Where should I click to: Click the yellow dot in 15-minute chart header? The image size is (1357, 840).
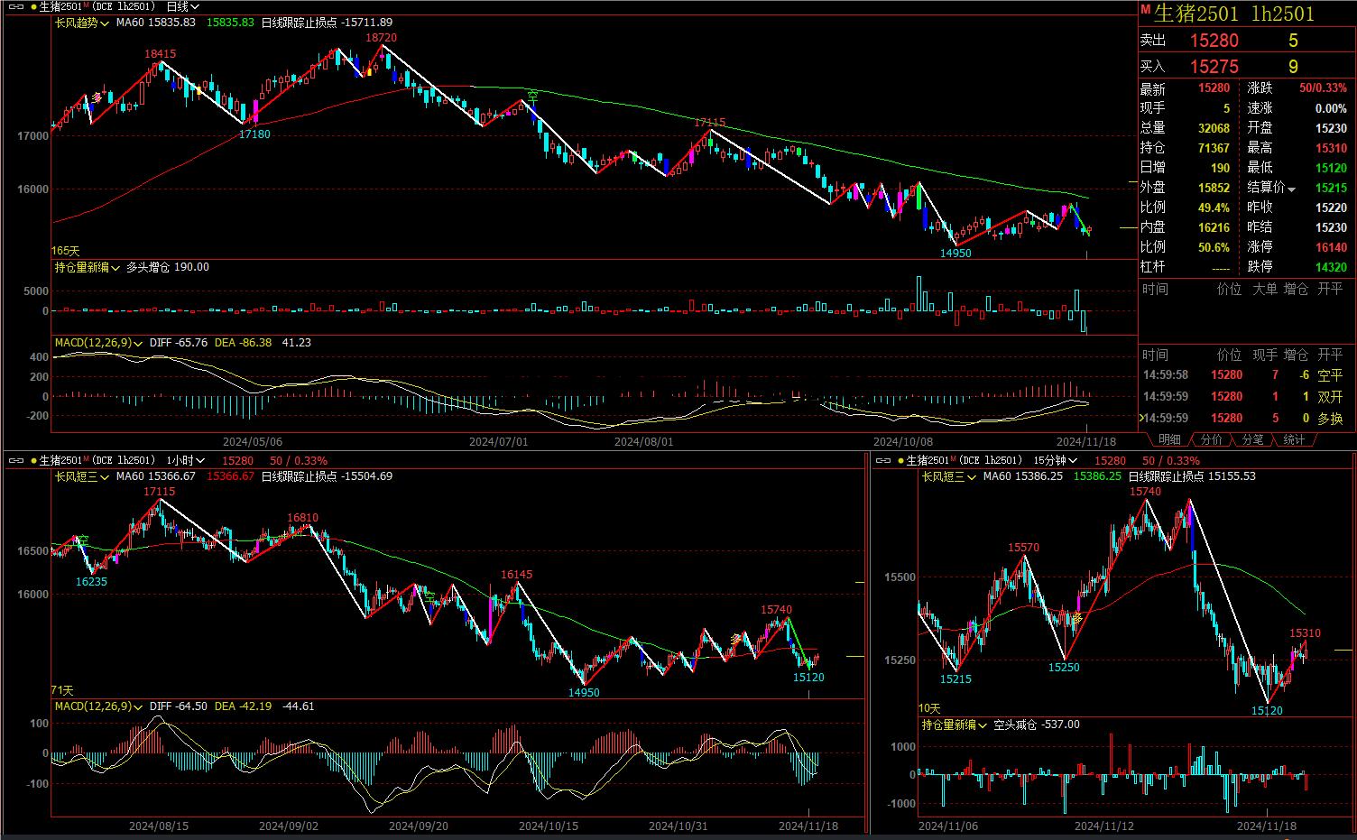[x=900, y=460]
